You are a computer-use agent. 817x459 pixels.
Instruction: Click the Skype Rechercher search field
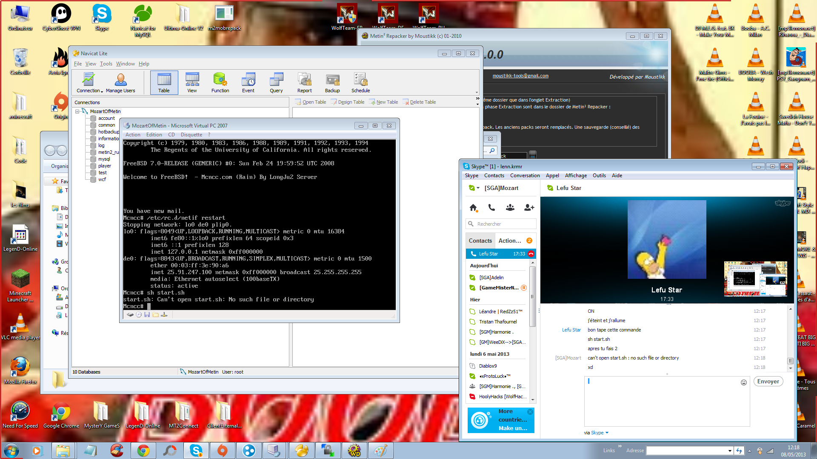(501, 224)
